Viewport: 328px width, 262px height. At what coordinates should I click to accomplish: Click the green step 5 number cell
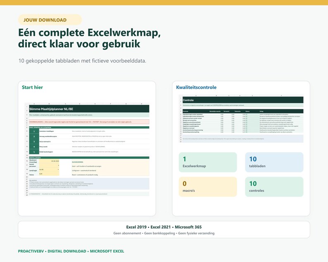coord(34,152)
